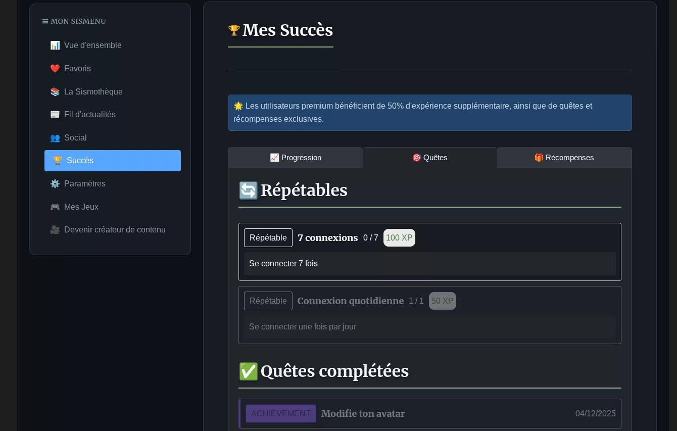Screen dimensions: 677x431
Task: Click the books icon for La Sismothèque
Action: tap(56, 91)
